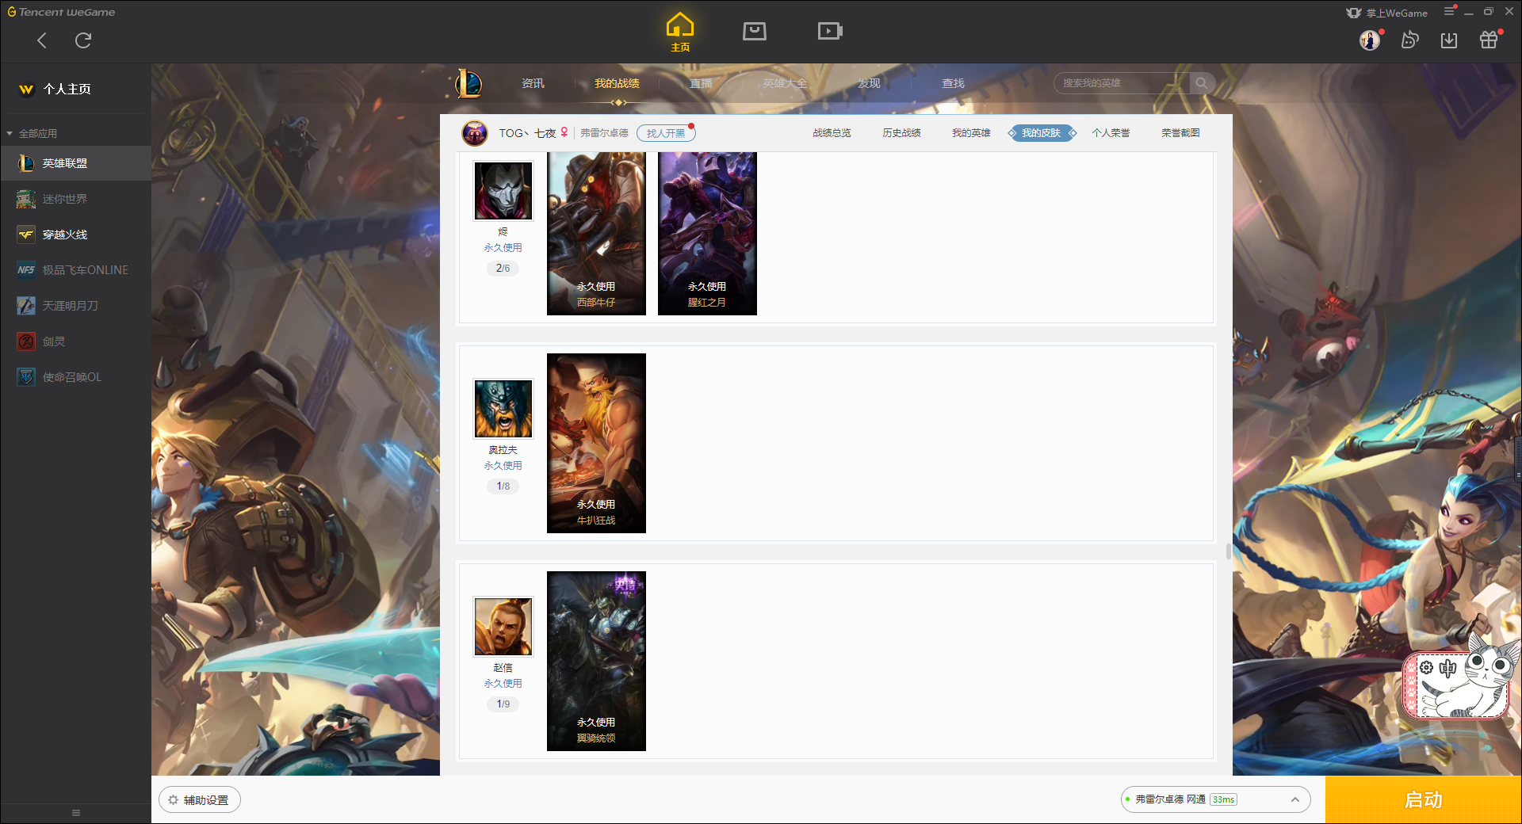Switch to the 荣誉截图 sub-tab
This screenshot has width=1522, height=824.
point(1180,133)
